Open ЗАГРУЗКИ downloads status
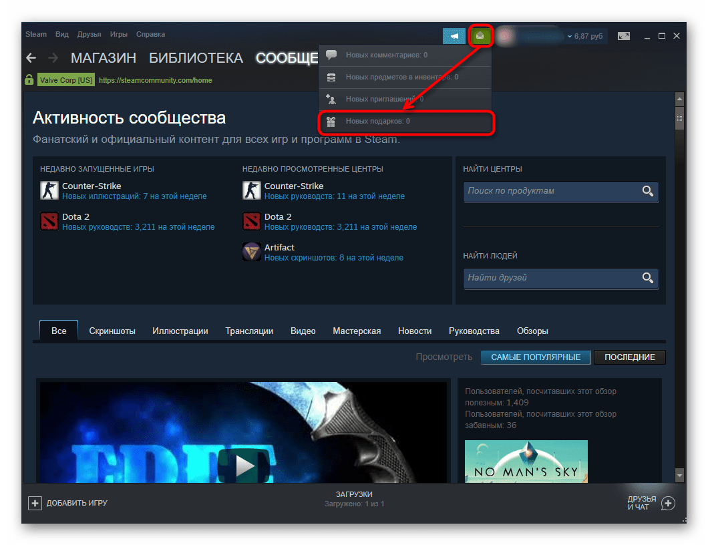Viewport: 708px width, 545px height. click(x=355, y=499)
